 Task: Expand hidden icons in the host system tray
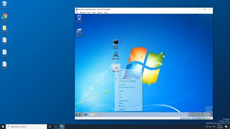204,126
